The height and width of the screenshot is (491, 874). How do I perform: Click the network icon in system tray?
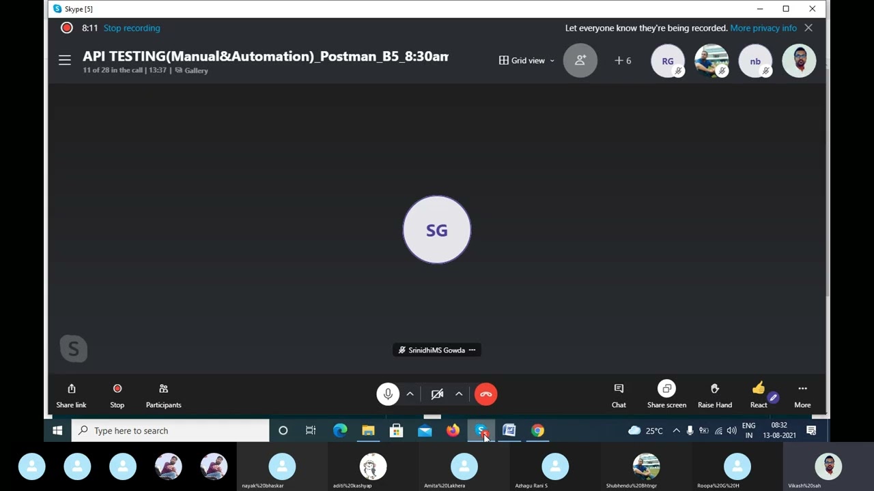[718, 430]
